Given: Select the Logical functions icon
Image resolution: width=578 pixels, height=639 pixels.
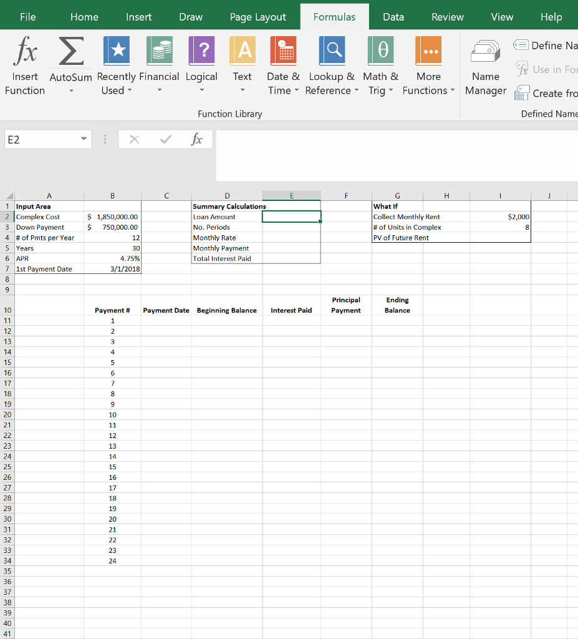Looking at the screenshot, I should [x=201, y=51].
